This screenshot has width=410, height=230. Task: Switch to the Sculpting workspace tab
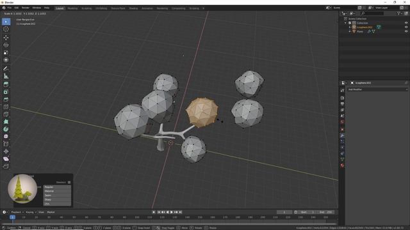coord(86,8)
